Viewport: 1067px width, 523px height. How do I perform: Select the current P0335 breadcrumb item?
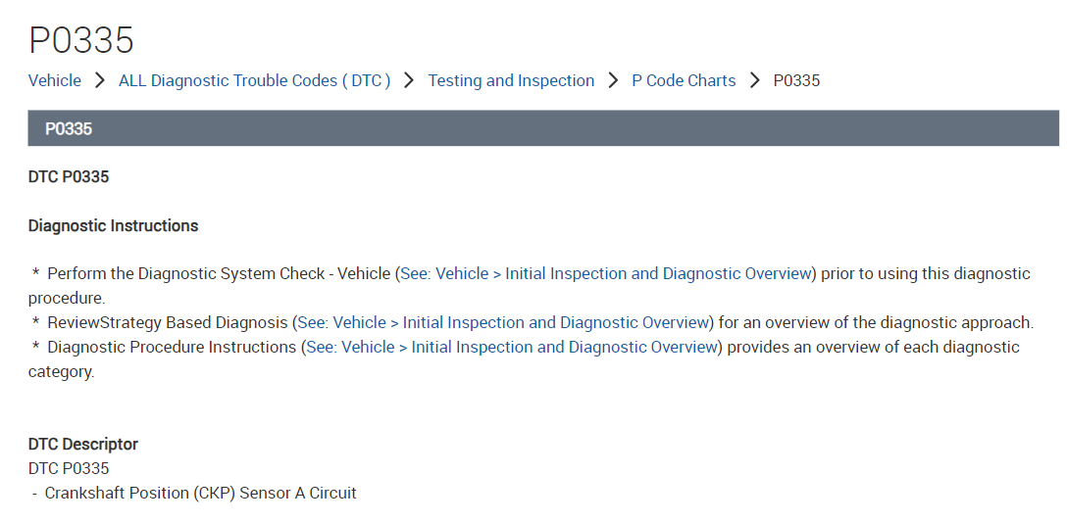pos(796,80)
